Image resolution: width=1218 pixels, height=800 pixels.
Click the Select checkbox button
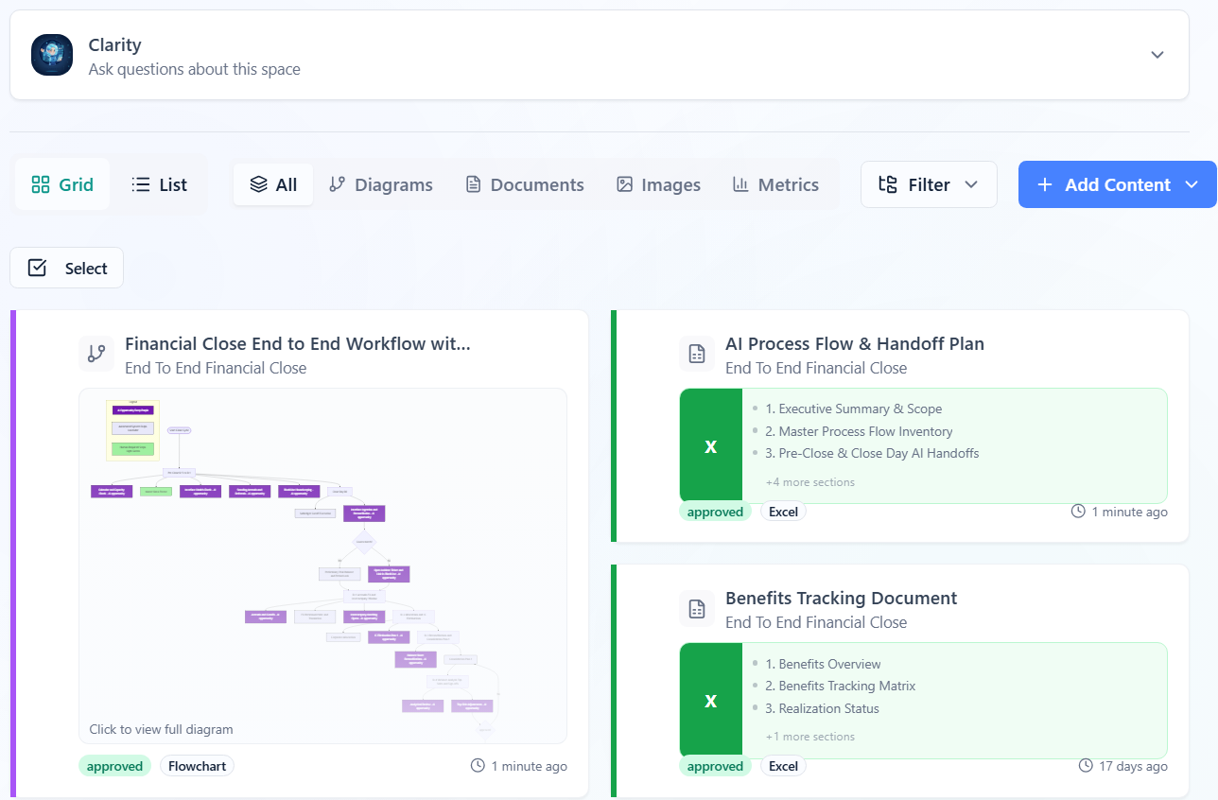pyautogui.click(x=66, y=268)
